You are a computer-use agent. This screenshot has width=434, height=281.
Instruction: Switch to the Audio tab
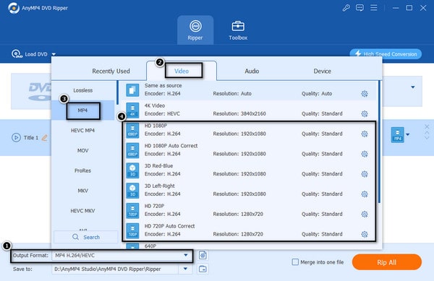[252, 71]
